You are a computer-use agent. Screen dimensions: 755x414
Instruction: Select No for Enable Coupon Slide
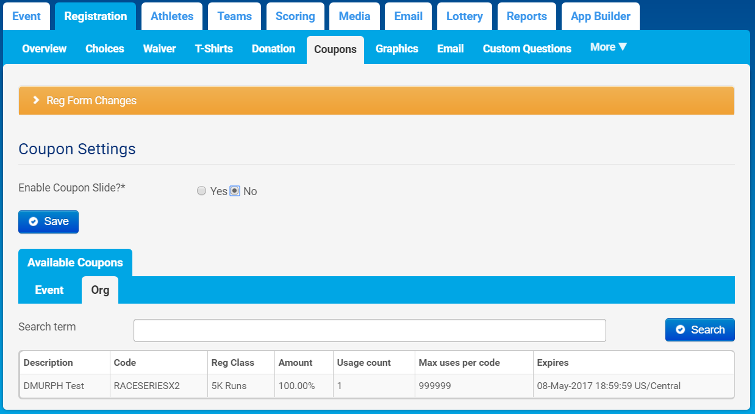pyautogui.click(x=235, y=191)
